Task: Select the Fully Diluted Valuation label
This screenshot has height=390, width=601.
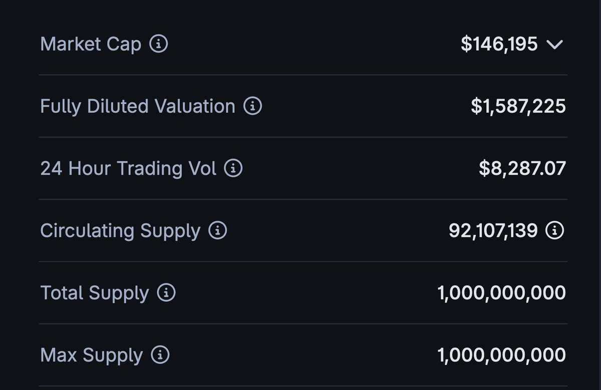Action: pos(138,107)
